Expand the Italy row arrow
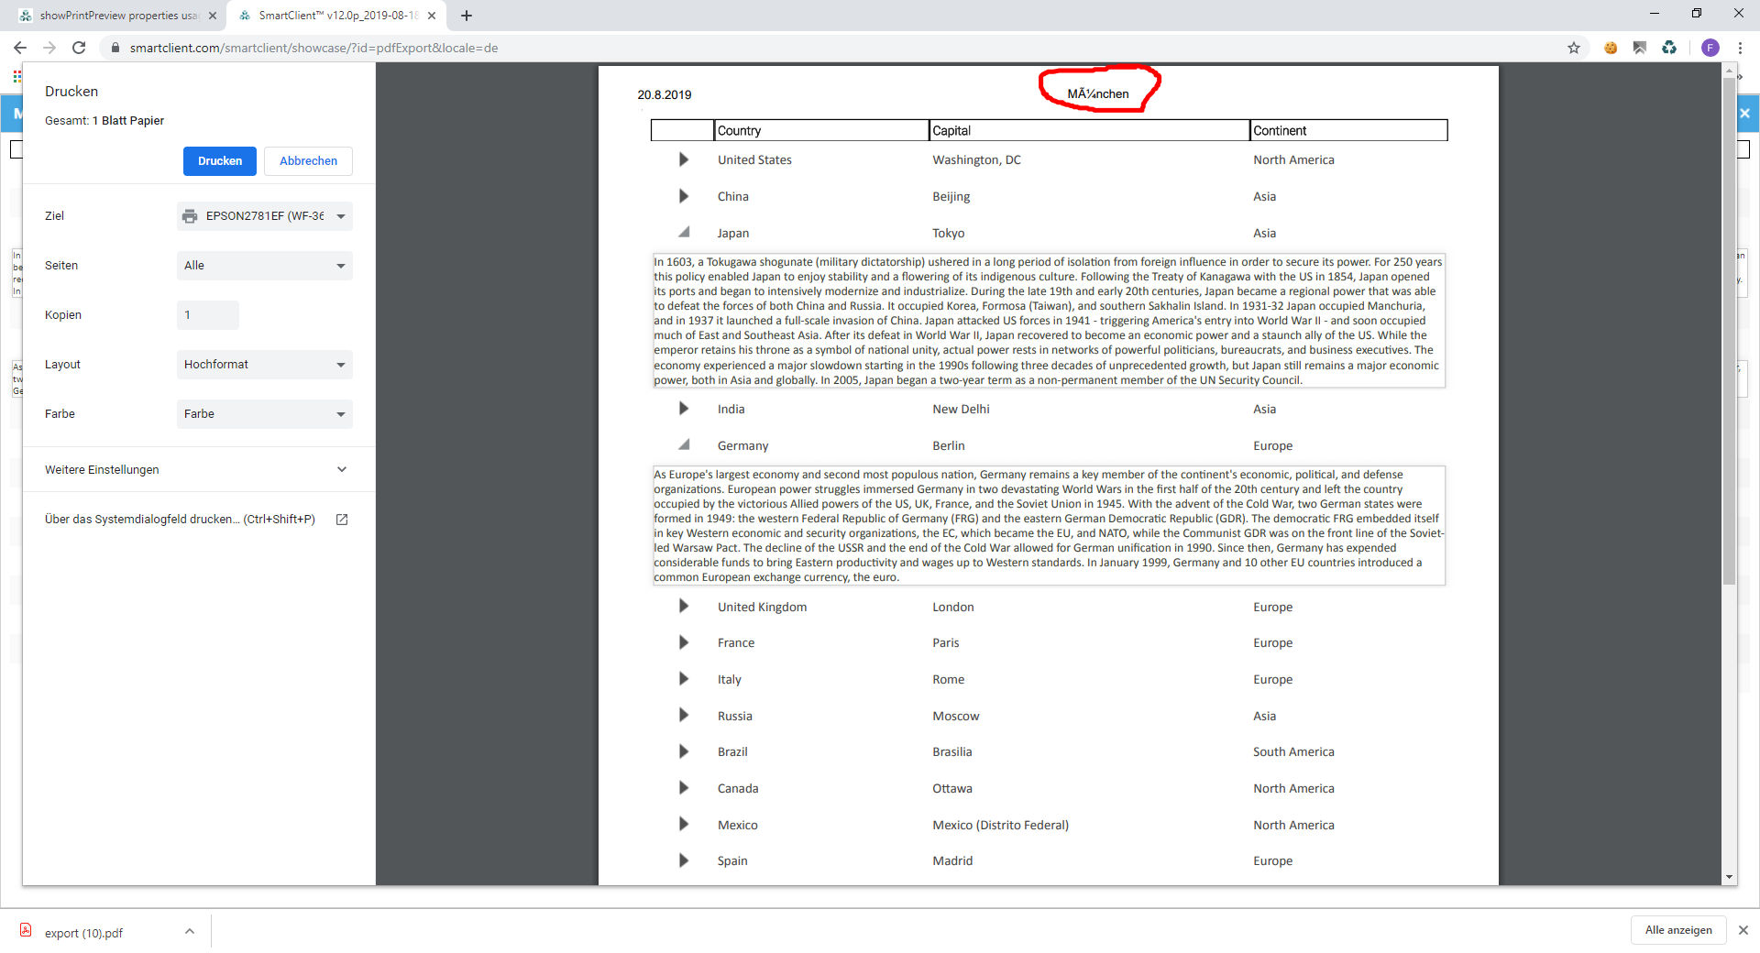This screenshot has width=1760, height=953. tap(683, 679)
